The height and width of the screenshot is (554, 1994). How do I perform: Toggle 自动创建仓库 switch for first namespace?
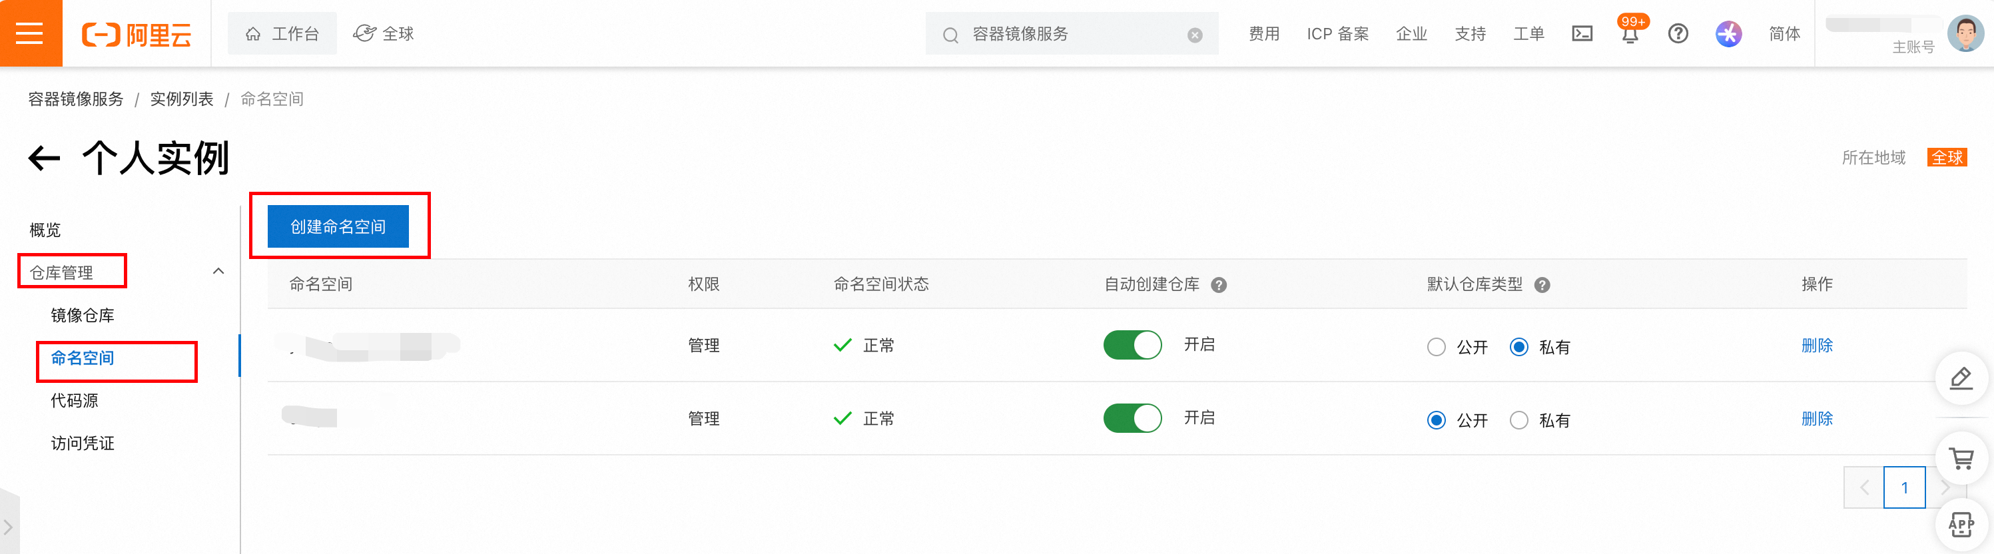point(1132,345)
